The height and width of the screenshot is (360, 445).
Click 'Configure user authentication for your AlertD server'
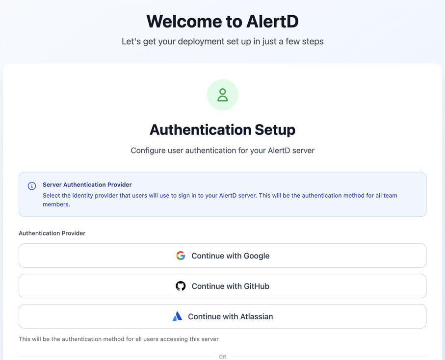(223, 151)
